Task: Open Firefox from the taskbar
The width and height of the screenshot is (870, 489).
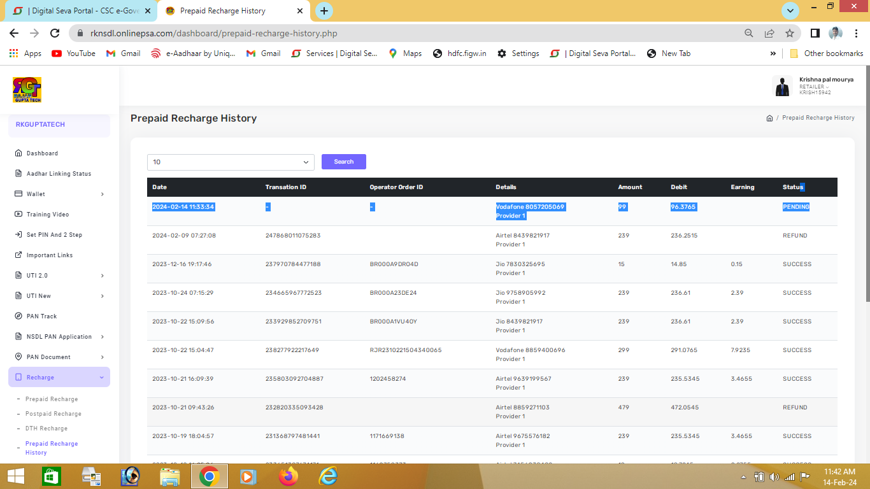Action: [x=289, y=476]
